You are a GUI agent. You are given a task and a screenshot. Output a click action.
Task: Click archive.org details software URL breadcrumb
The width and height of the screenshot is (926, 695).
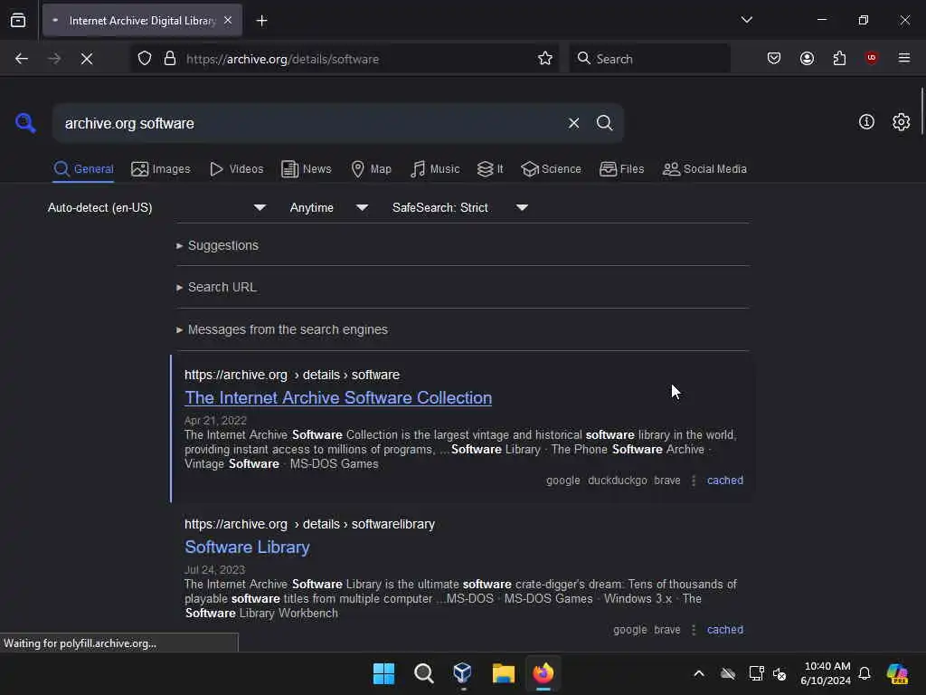click(x=292, y=375)
